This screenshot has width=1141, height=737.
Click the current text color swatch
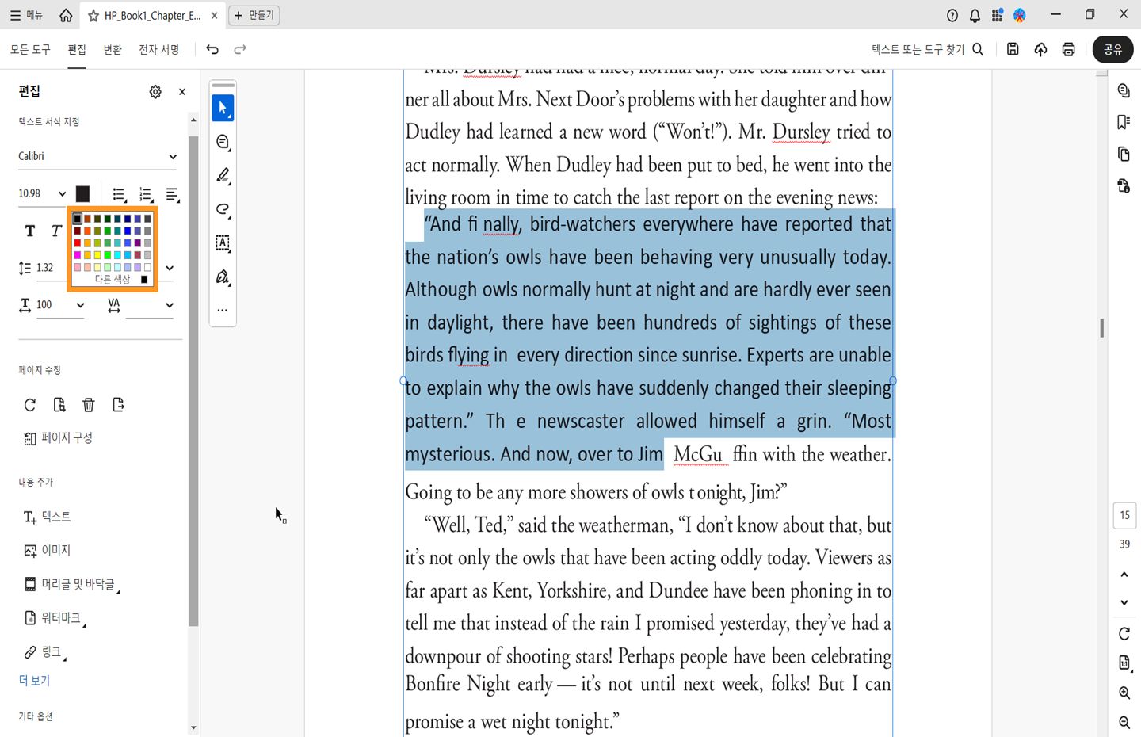(82, 194)
